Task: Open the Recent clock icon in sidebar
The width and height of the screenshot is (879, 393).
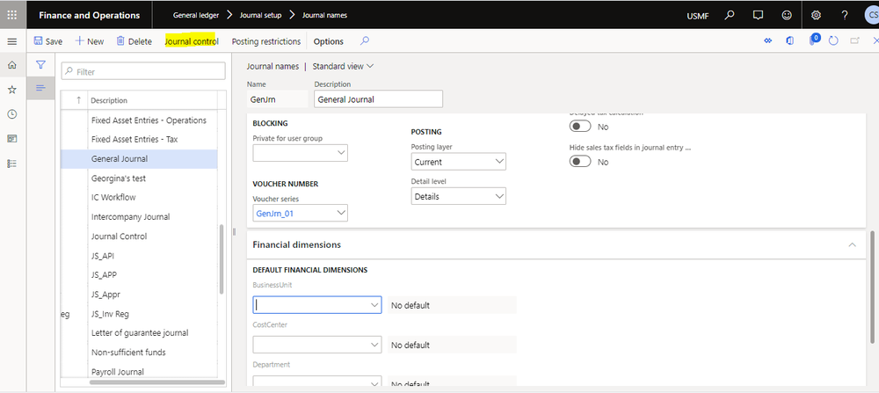Action: tap(11, 114)
